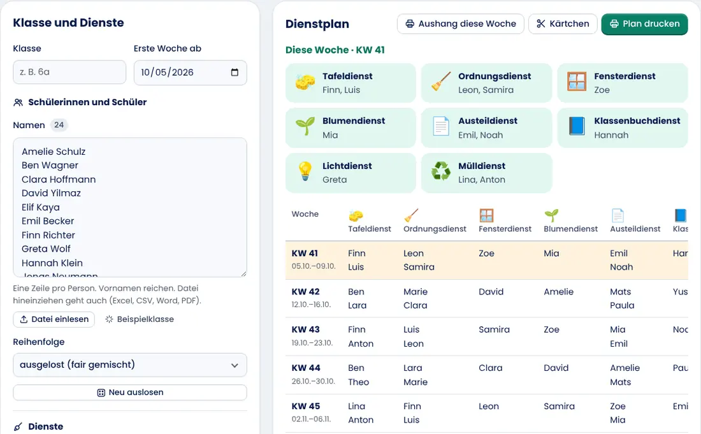
Task: Click the people icon beside Schülerinnen und Schüler
Action: 18,103
